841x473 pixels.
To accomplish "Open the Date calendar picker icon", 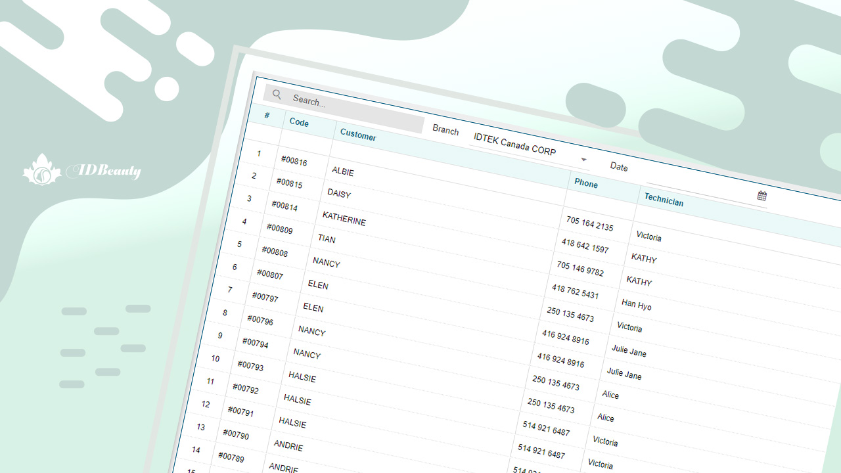I will (762, 196).
